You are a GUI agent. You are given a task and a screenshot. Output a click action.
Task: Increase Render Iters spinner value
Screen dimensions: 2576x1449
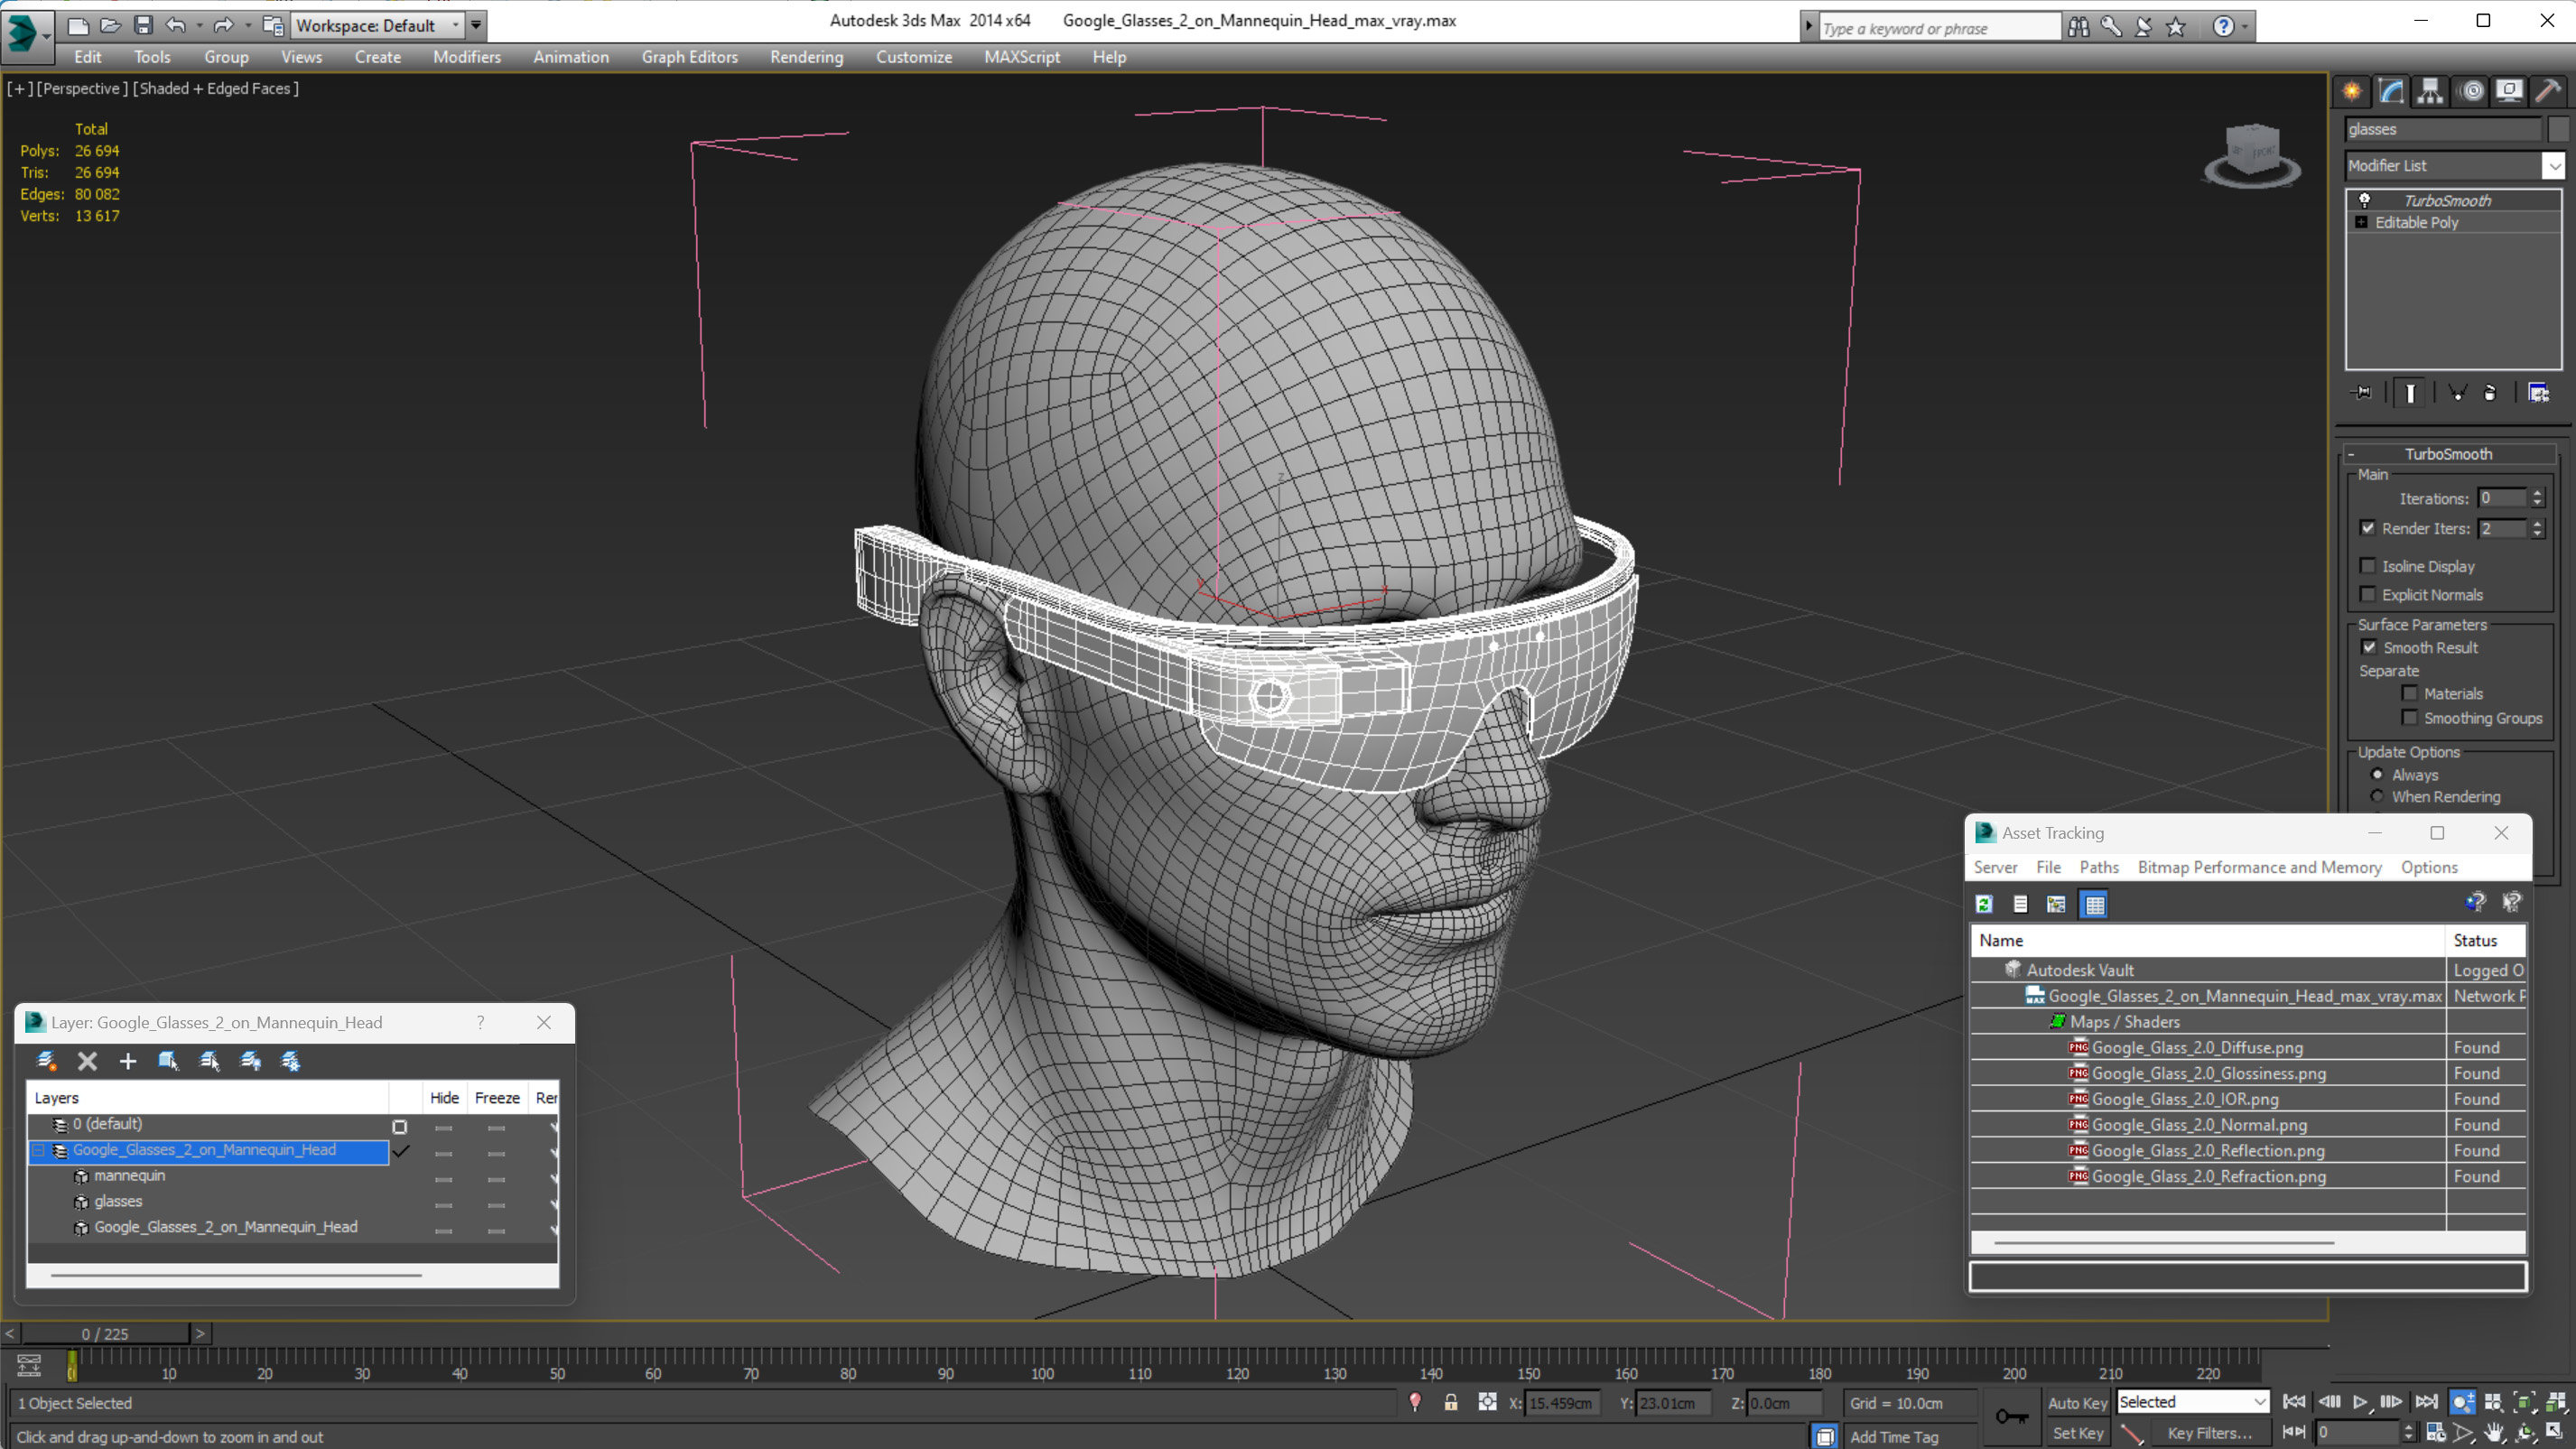(2537, 523)
